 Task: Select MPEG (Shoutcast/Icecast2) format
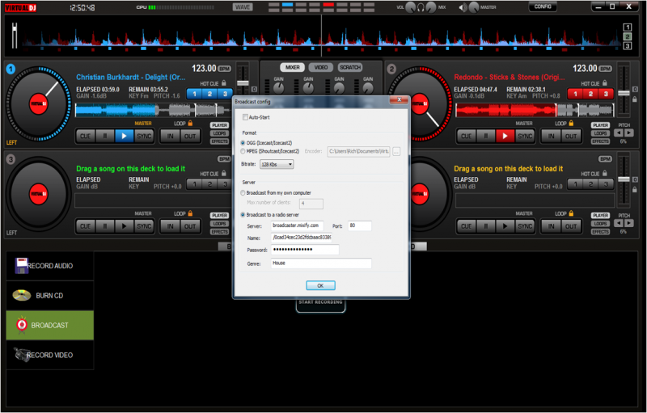pos(244,151)
